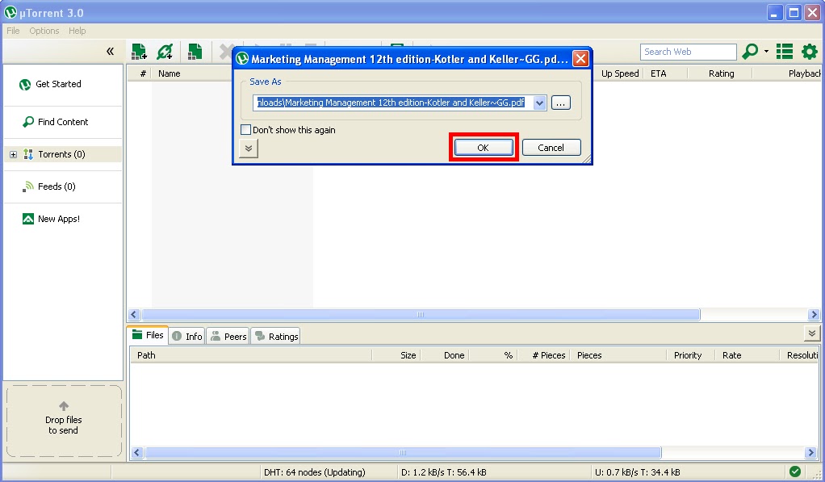Sort by Rating column header
The height and width of the screenshot is (482, 825).
coord(720,73)
